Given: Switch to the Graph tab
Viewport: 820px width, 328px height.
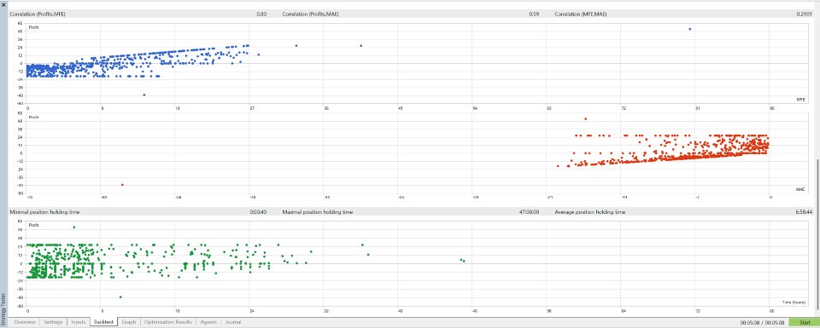Looking at the screenshot, I should pyautogui.click(x=129, y=322).
